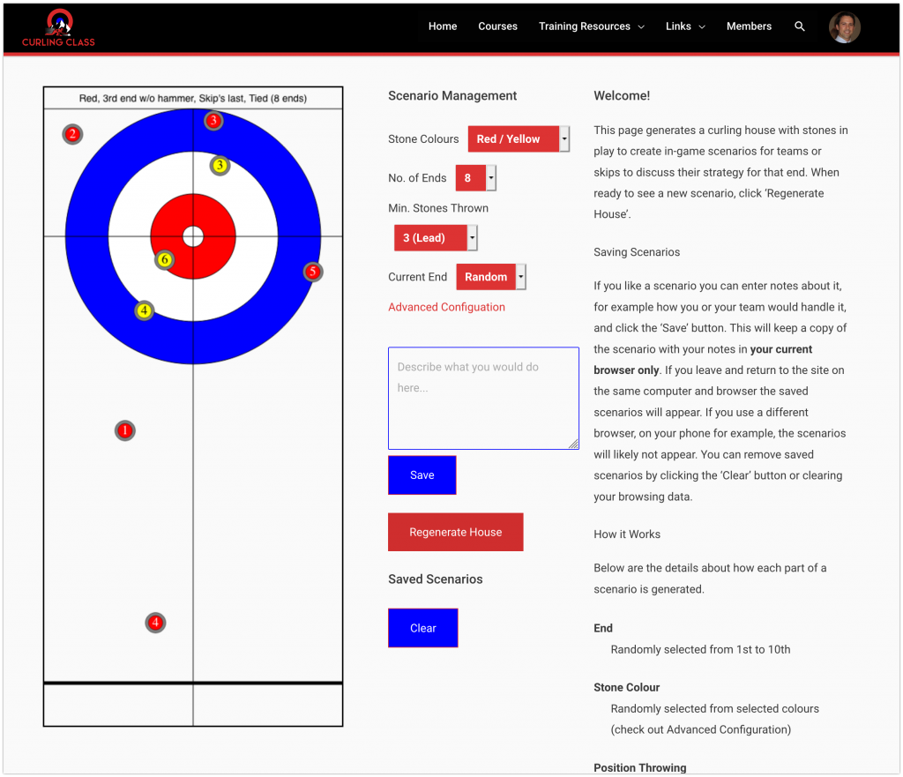This screenshot has height=777, width=903.
Task: Click the Save button
Action: (422, 474)
